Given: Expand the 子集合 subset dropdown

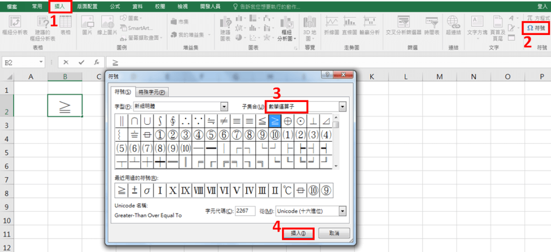Looking at the screenshot, I should [x=343, y=106].
